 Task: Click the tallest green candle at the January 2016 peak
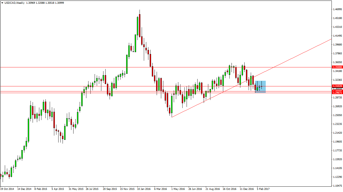(x=137, y=26)
